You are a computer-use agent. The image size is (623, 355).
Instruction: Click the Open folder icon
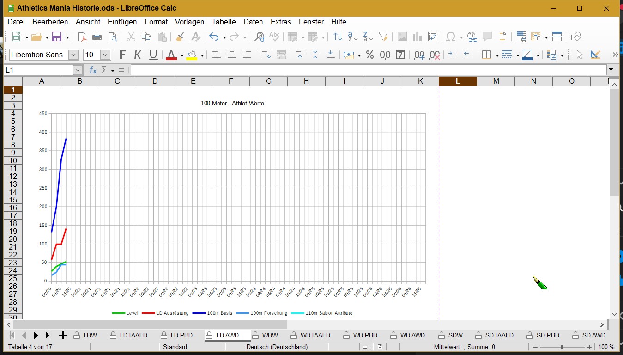pos(37,37)
